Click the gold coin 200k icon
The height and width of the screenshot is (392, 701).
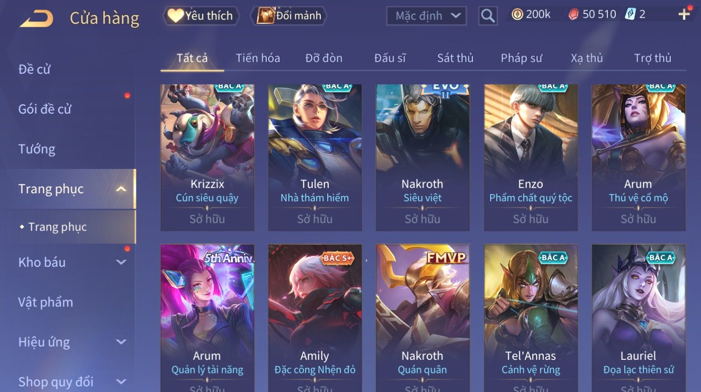pos(517,14)
